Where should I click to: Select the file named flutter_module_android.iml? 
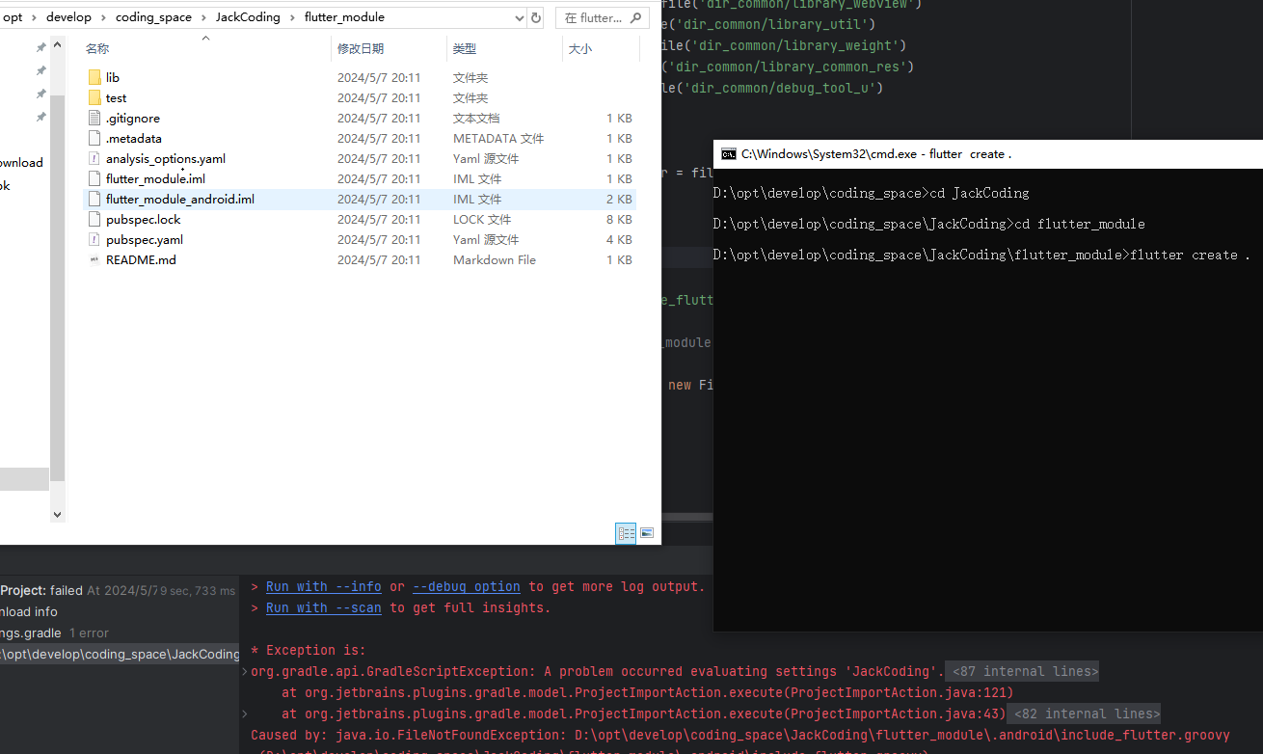(180, 199)
